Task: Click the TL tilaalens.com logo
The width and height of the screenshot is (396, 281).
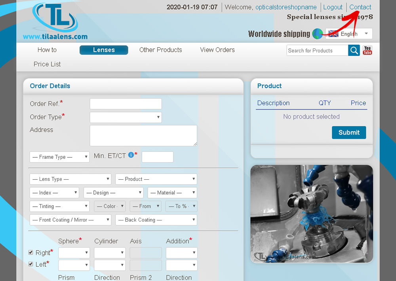Action: coord(55,22)
